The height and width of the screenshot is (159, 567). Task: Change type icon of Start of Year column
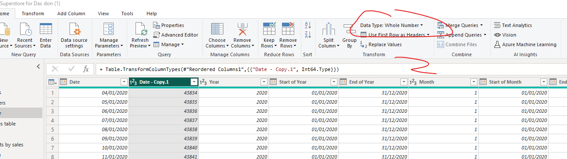(273, 82)
